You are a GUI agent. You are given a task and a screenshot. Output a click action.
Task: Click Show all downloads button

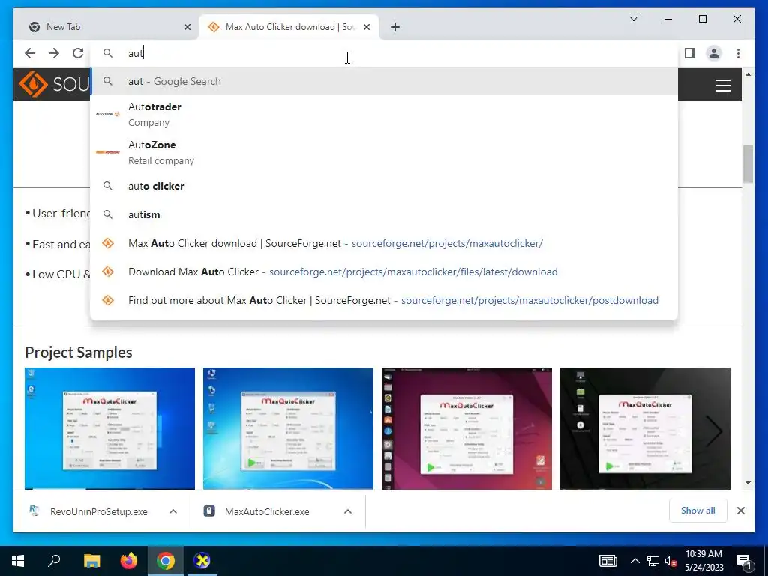click(x=697, y=511)
